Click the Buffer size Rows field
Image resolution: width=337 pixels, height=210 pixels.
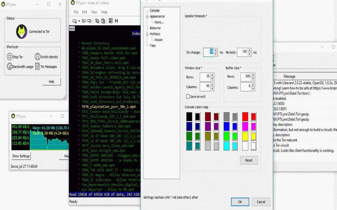tap(246, 77)
